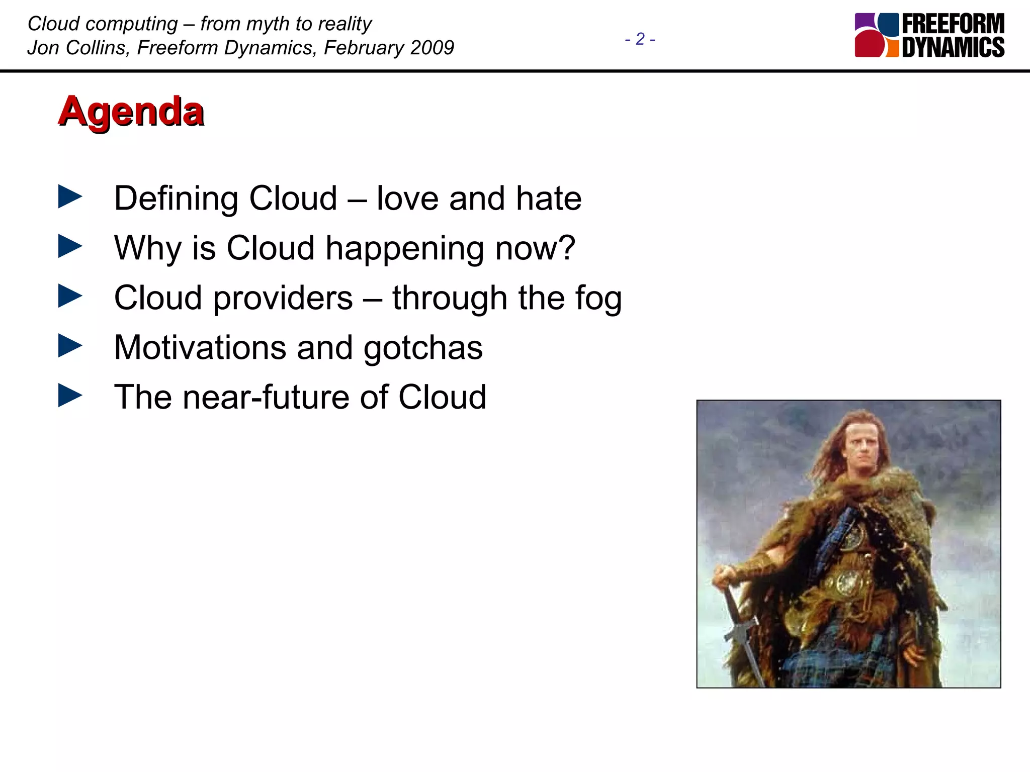The width and height of the screenshot is (1030, 772).
Task: Click 'The near-future of Cloud' text
Action: (x=300, y=397)
